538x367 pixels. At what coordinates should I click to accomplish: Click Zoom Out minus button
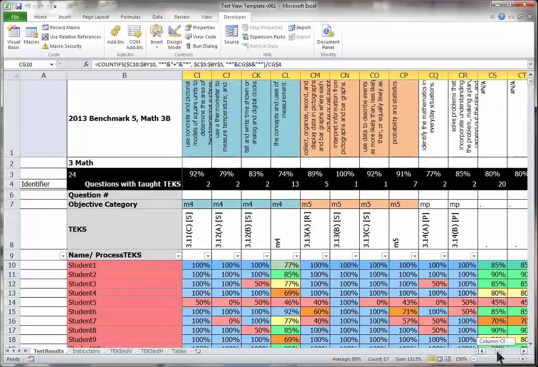pos(473,359)
